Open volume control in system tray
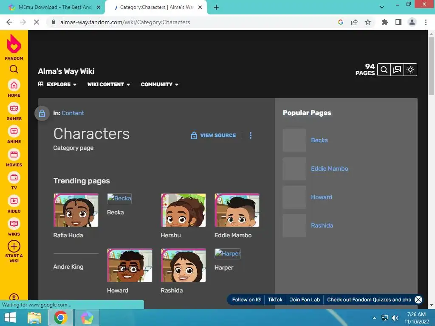435x326 pixels. click(395, 318)
